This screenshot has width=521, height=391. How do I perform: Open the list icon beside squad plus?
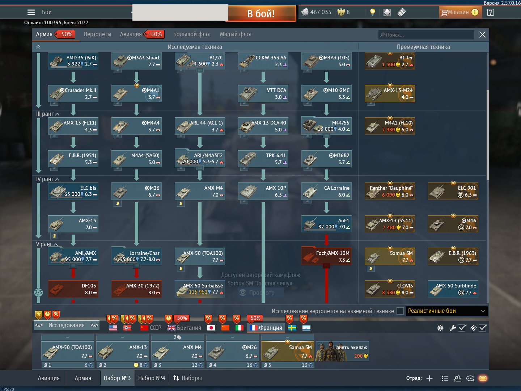click(445, 378)
